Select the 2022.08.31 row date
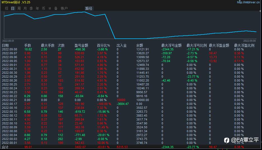This screenshot has width=262, height=150. tap(10, 69)
